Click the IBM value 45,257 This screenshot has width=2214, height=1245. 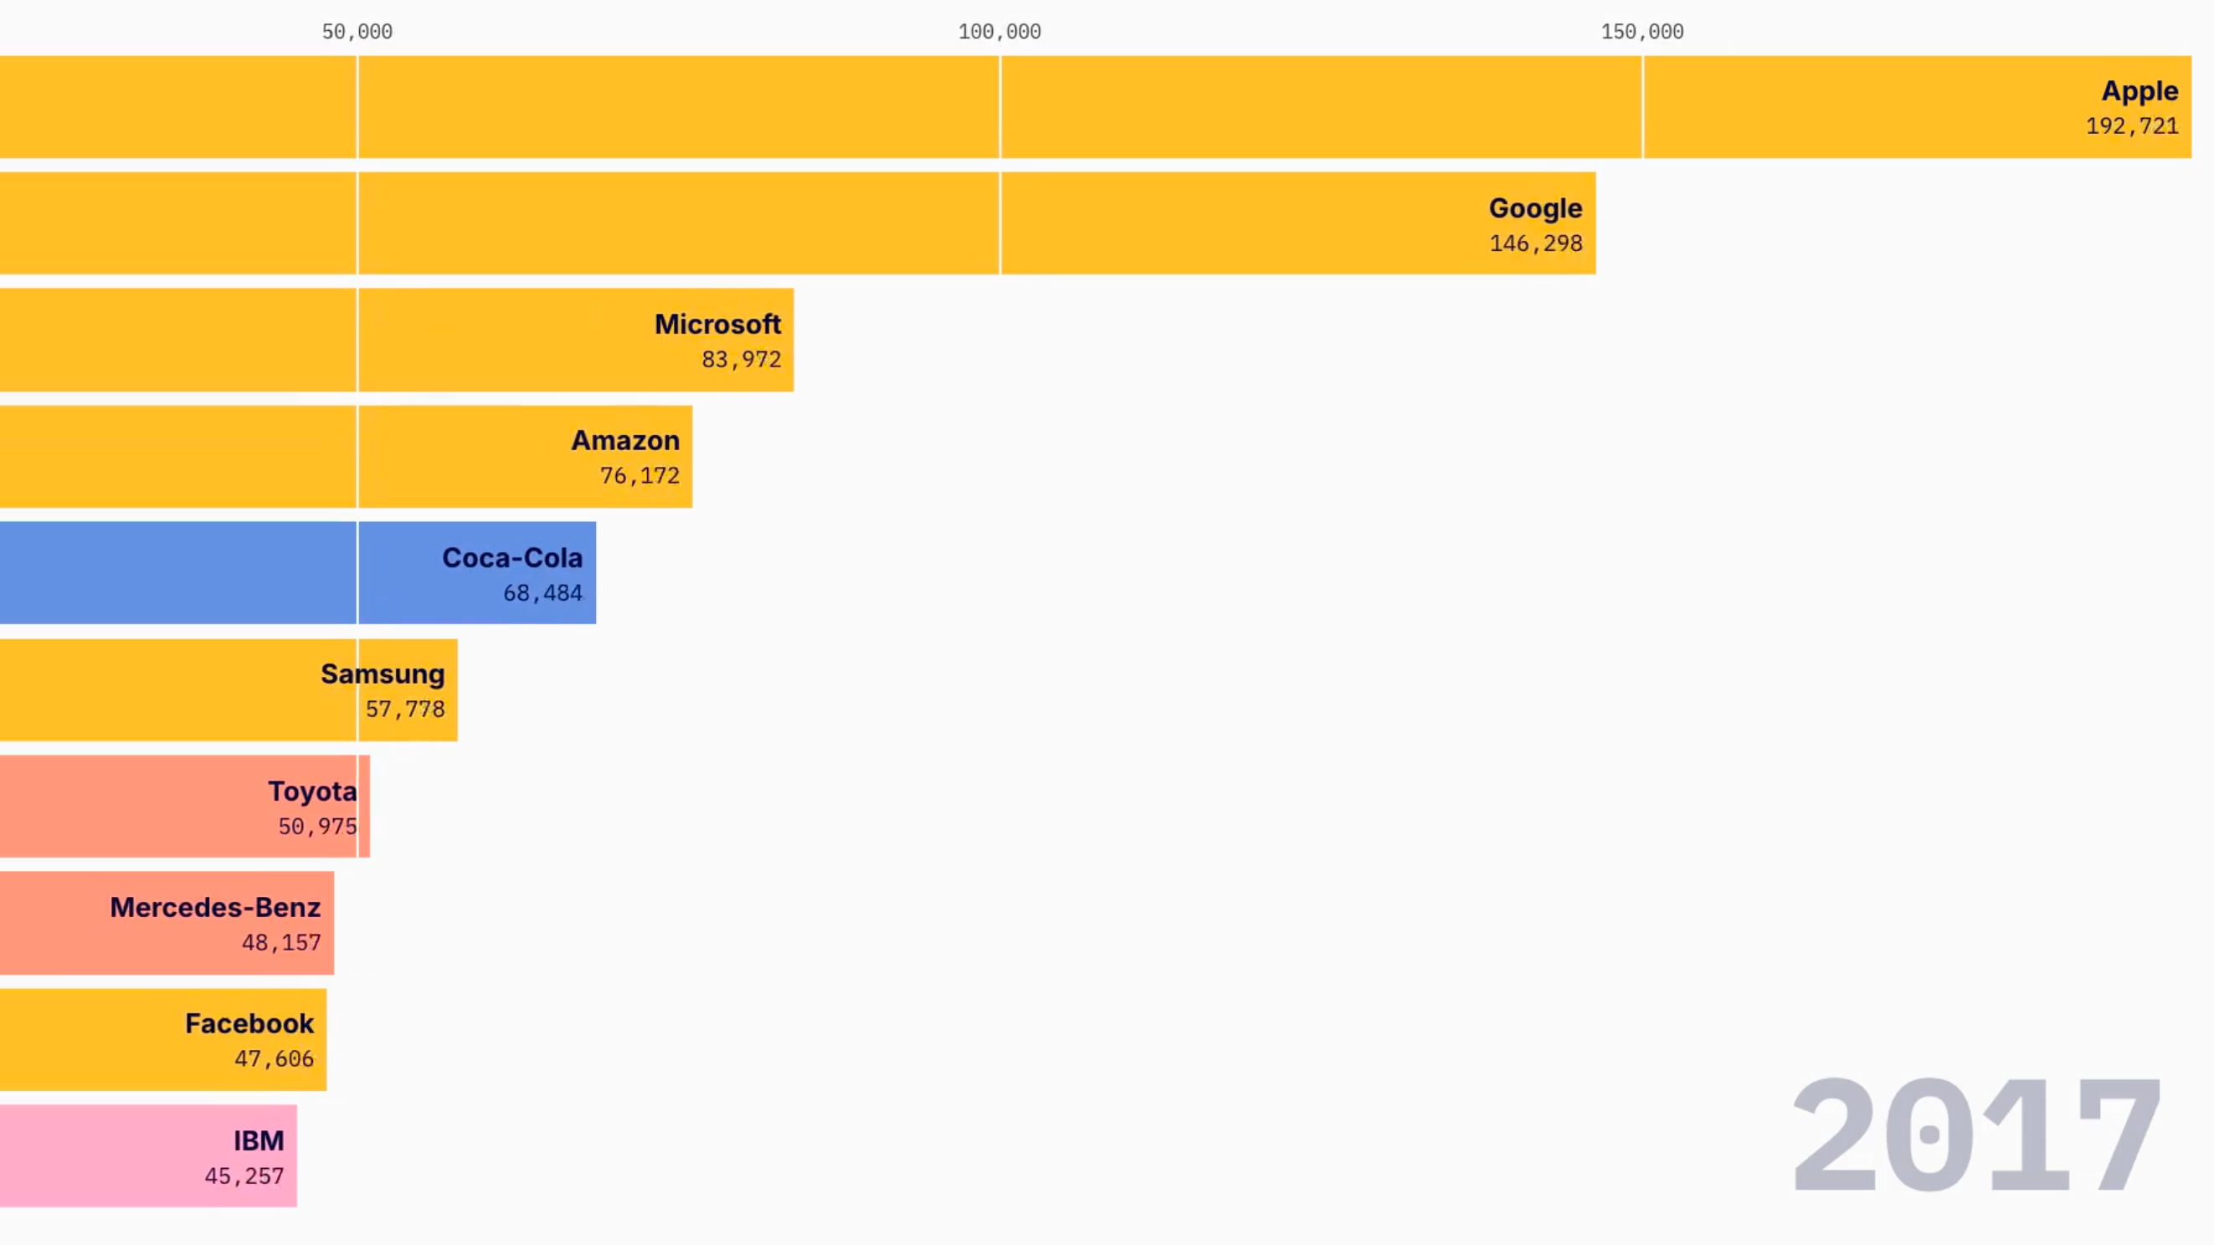(x=244, y=1176)
